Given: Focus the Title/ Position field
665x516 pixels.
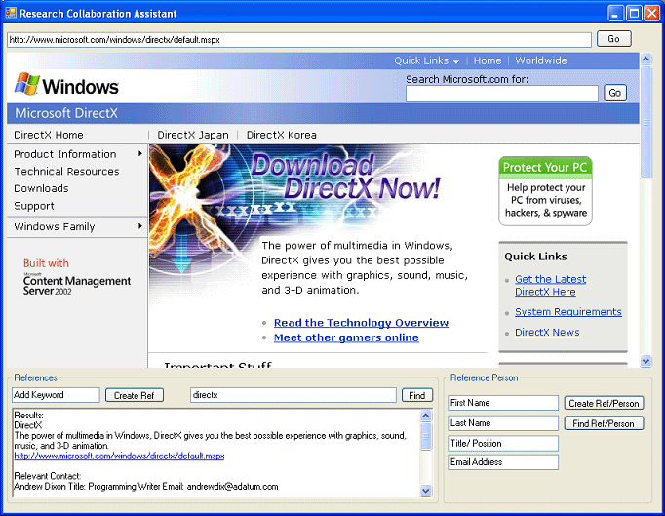Looking at the screenshot, I should tap(503, 444).
